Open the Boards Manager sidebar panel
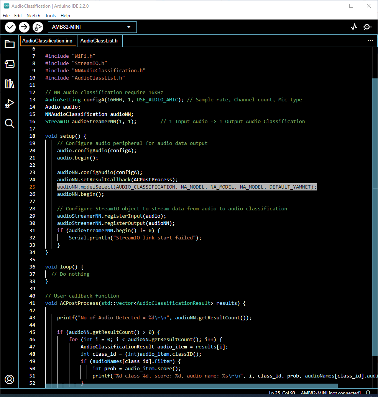The height and width of the screenshot is (397, 378). pos(10,64)
